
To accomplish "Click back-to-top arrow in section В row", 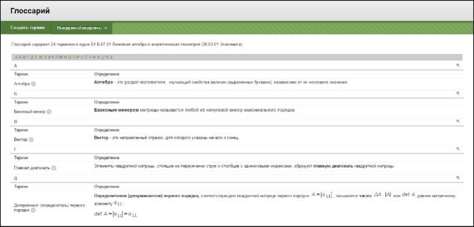I will point(457,121).
